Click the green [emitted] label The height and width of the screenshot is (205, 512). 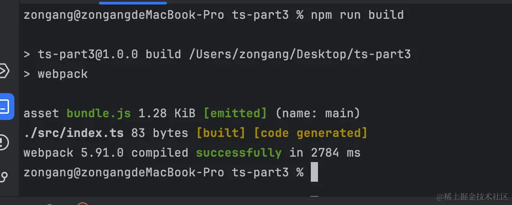click(x=235, y=113)
